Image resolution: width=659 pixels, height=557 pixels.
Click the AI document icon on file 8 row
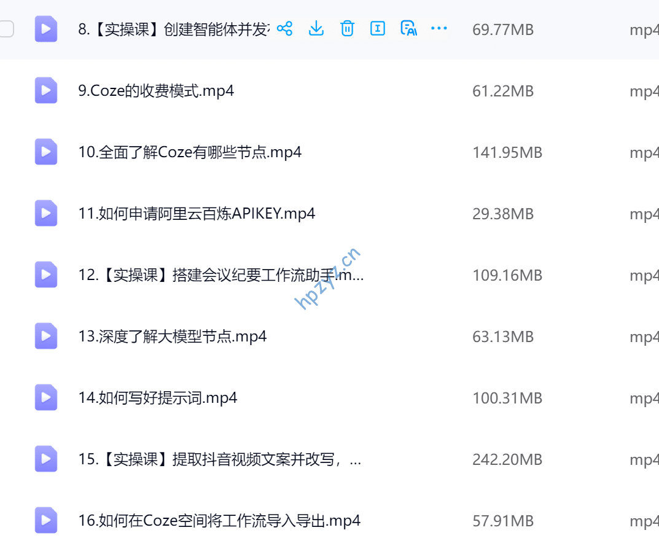point(408,29)
